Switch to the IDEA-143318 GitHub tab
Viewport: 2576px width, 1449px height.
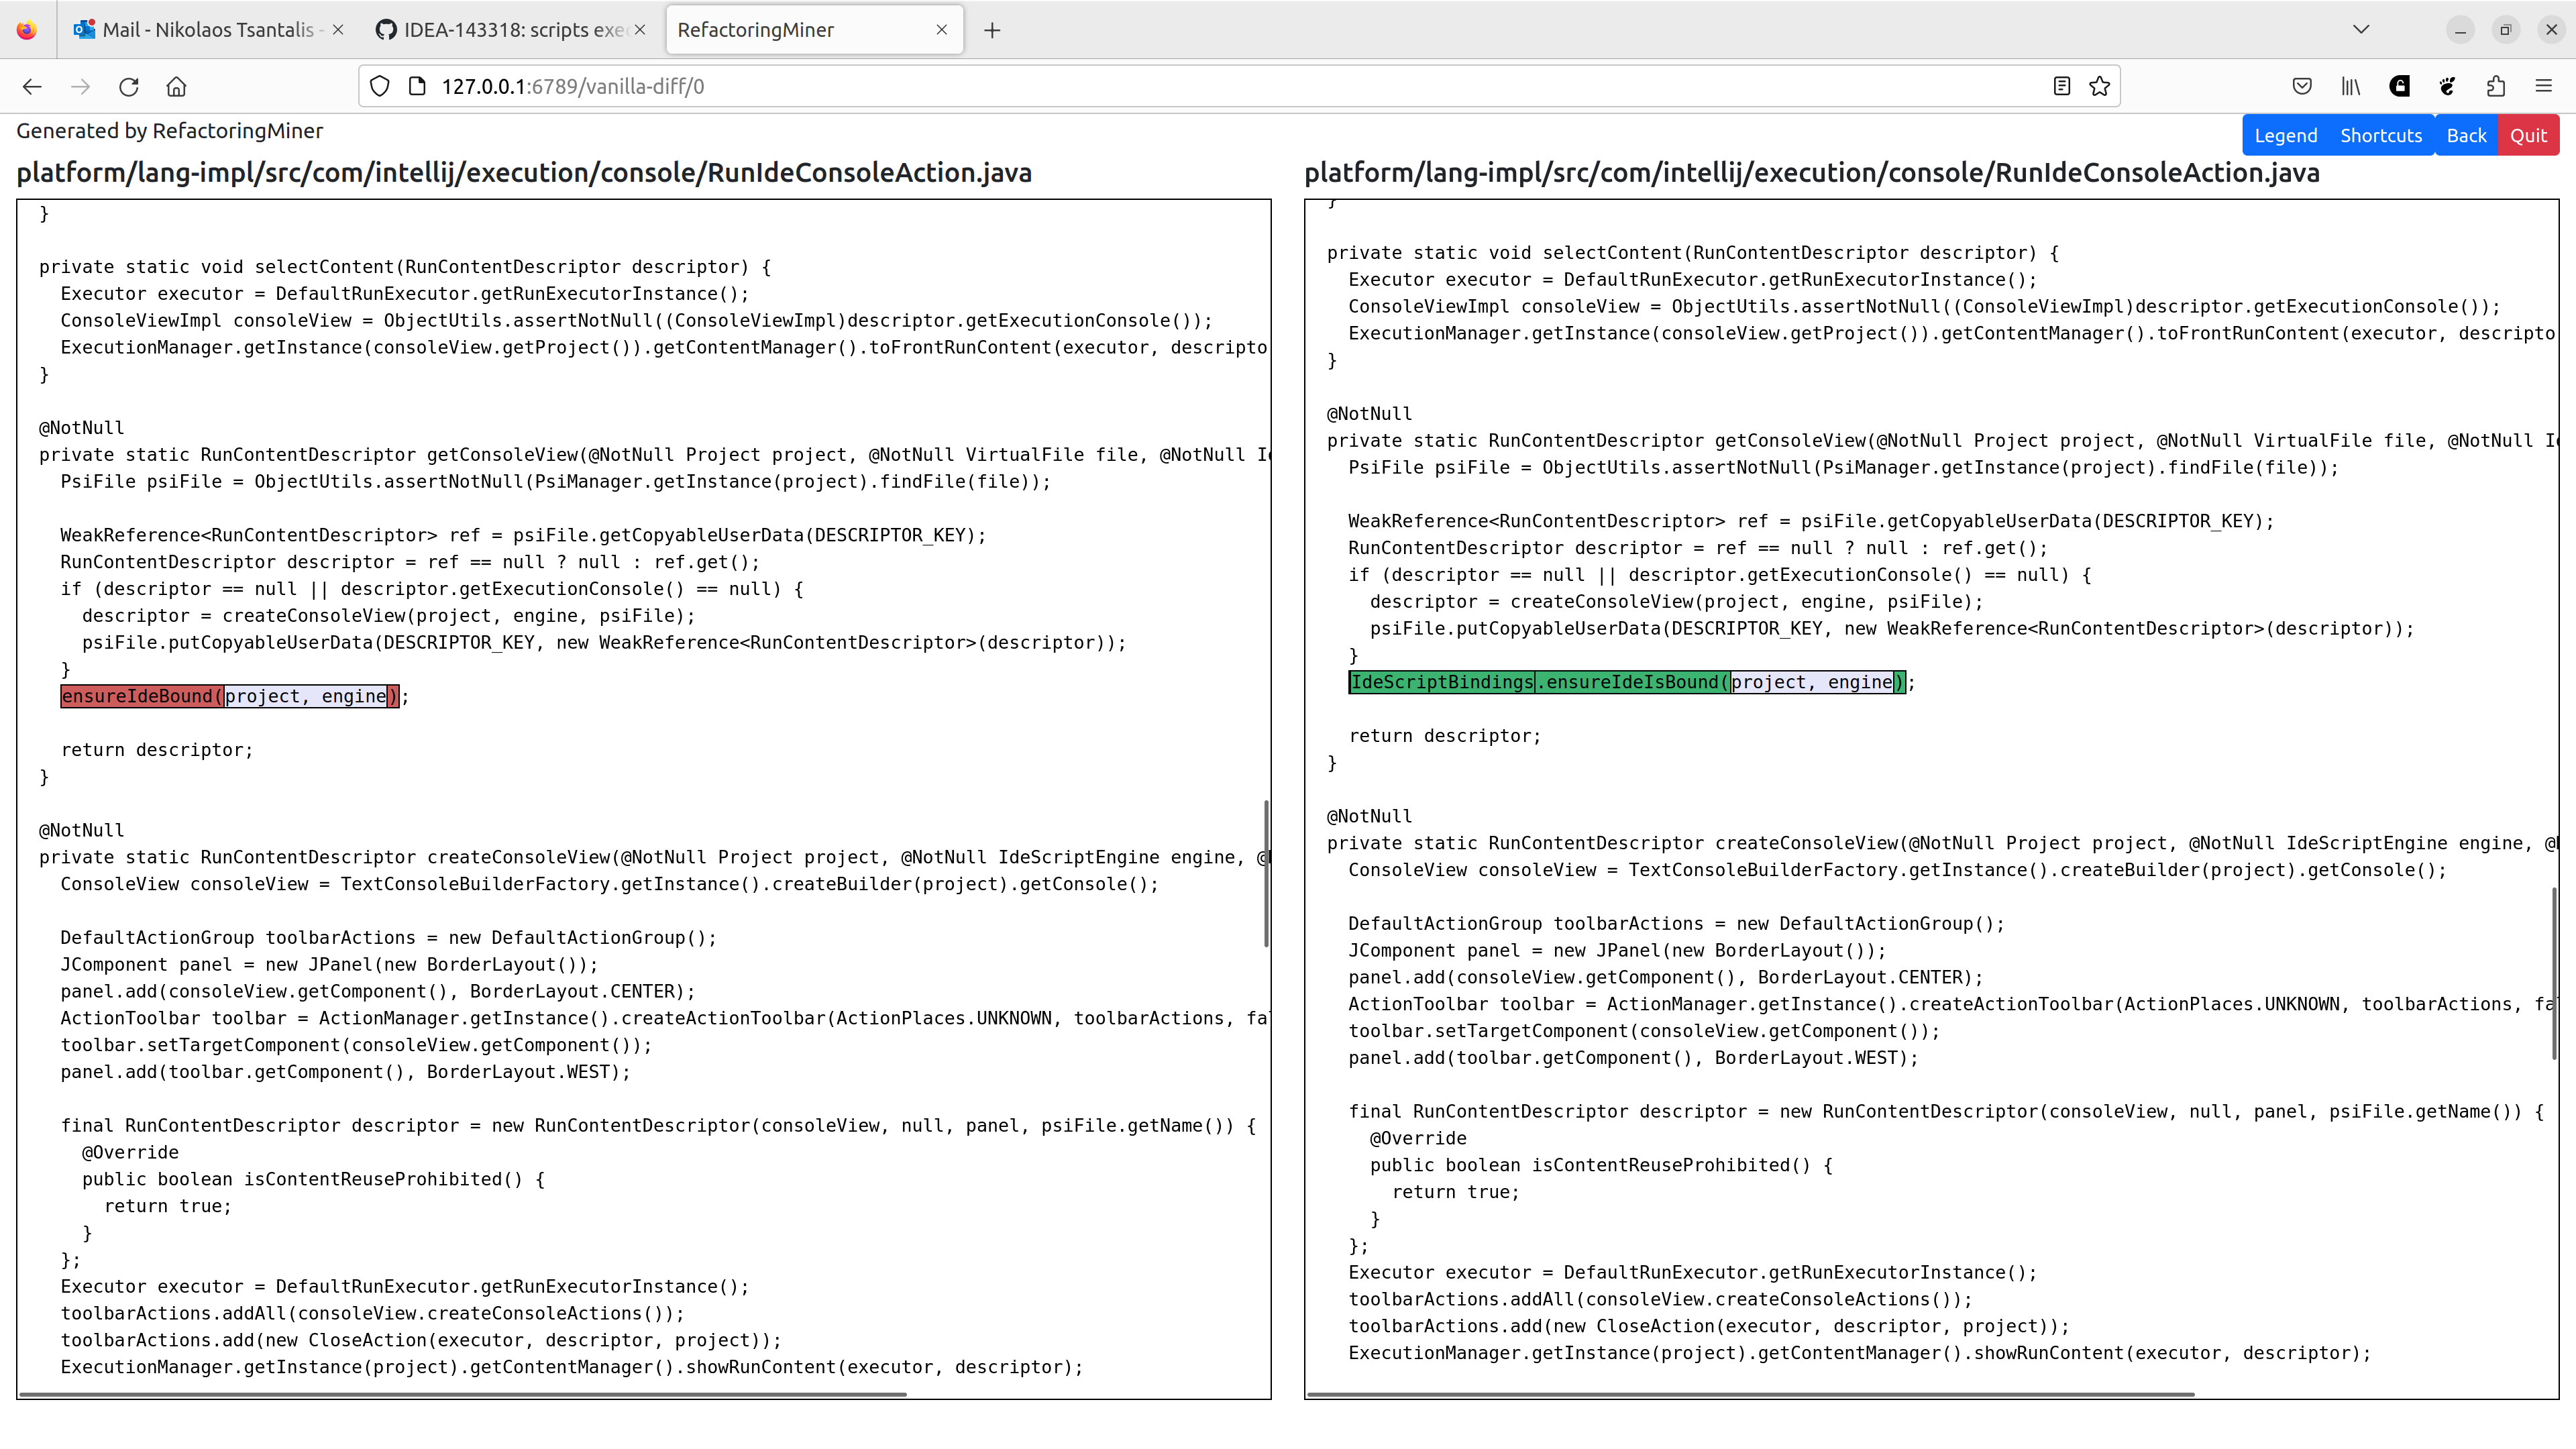(x=502, y=29)
